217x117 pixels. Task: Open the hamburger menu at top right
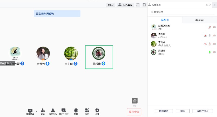tap(214, 5)
